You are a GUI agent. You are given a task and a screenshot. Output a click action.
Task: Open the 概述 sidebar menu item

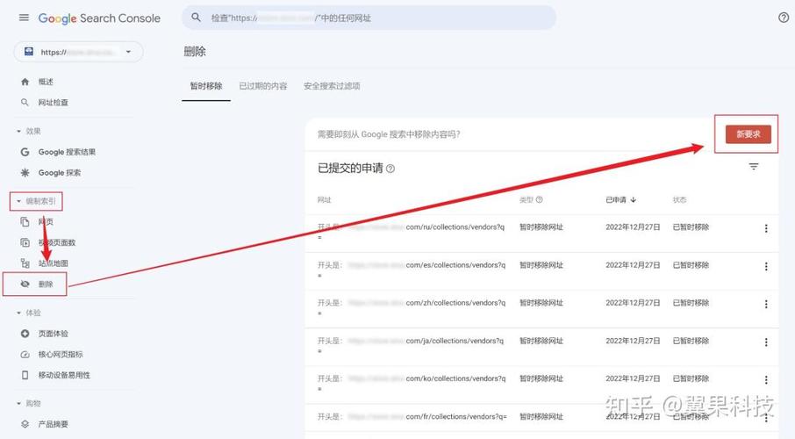click(x=46, y=82)
